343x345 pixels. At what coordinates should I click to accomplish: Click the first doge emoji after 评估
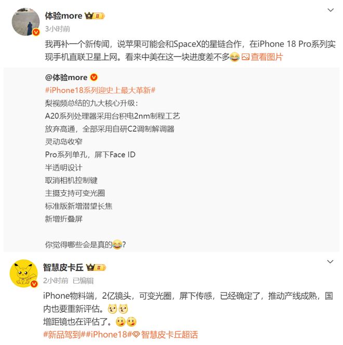[x=112, y=309]
